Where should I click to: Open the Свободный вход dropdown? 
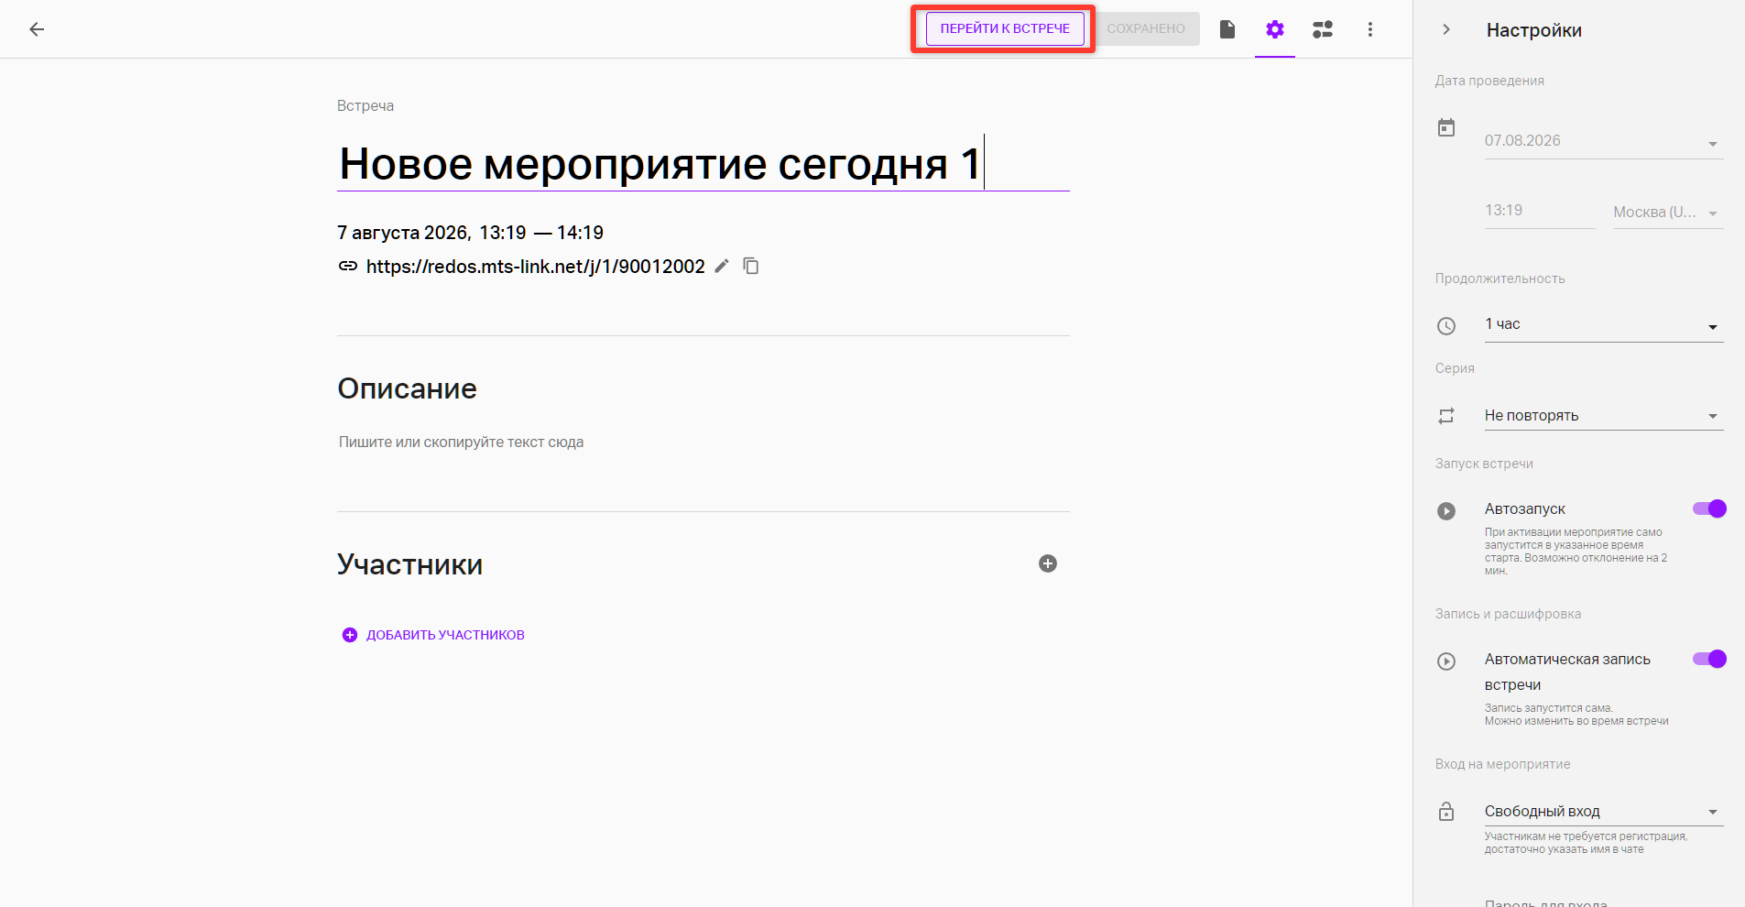coord(1604,812)
